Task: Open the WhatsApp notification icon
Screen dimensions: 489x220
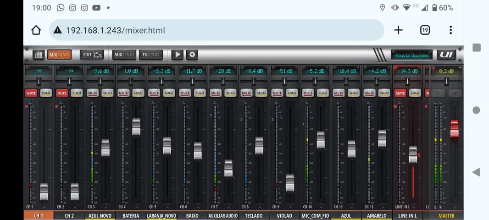Action: [x=61, y=8]
